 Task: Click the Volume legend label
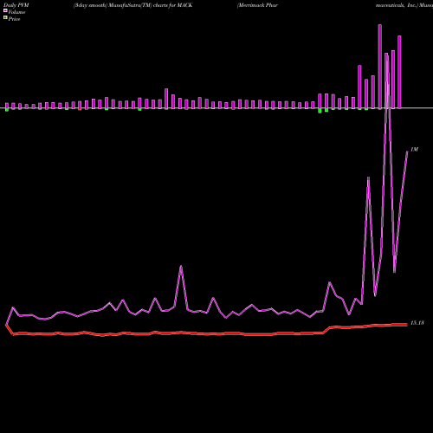tap(16, 12)
